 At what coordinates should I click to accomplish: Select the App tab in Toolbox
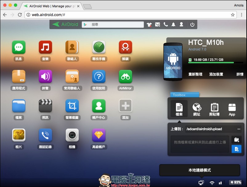pyautogui.click(x=232, y=109)
